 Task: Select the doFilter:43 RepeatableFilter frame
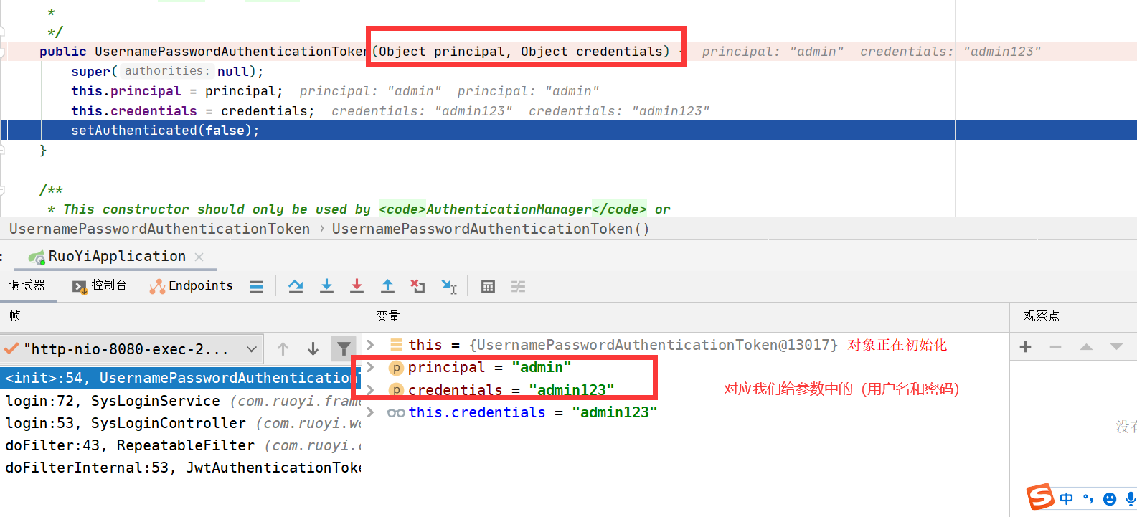click(x=181, y=445)
